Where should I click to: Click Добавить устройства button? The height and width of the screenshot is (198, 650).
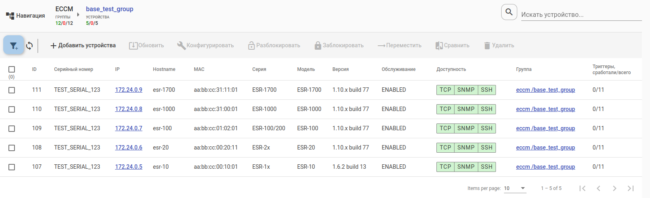[83, 45]
